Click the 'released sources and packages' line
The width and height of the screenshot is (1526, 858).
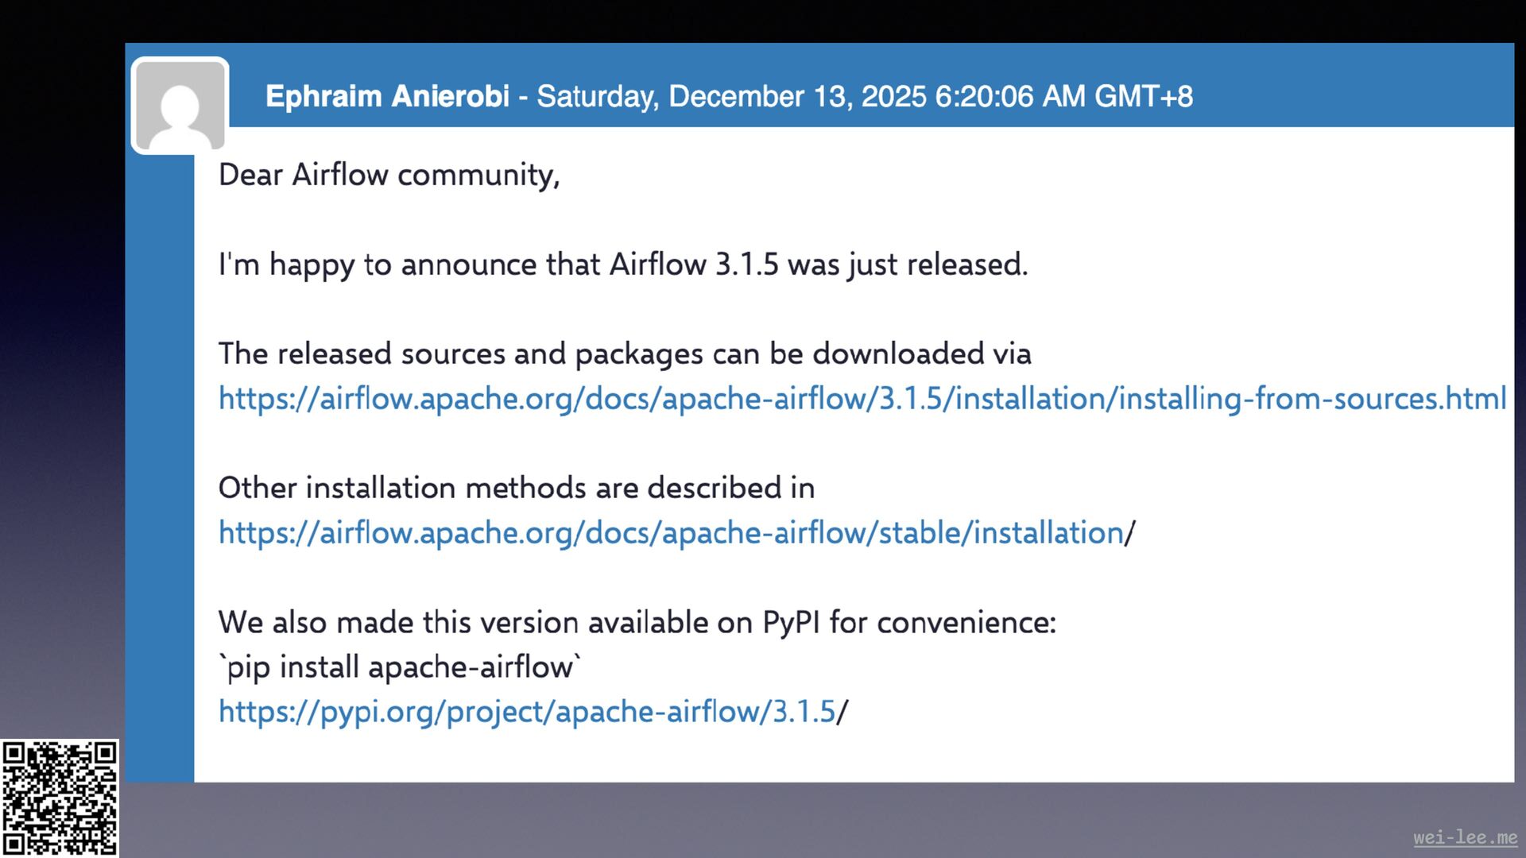point(625,354)
